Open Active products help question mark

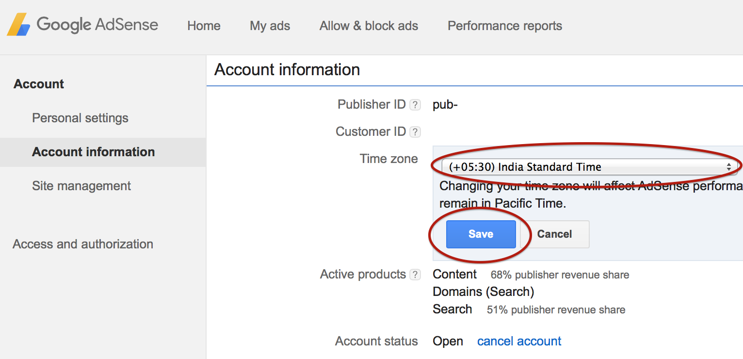[x=415, y=275]
